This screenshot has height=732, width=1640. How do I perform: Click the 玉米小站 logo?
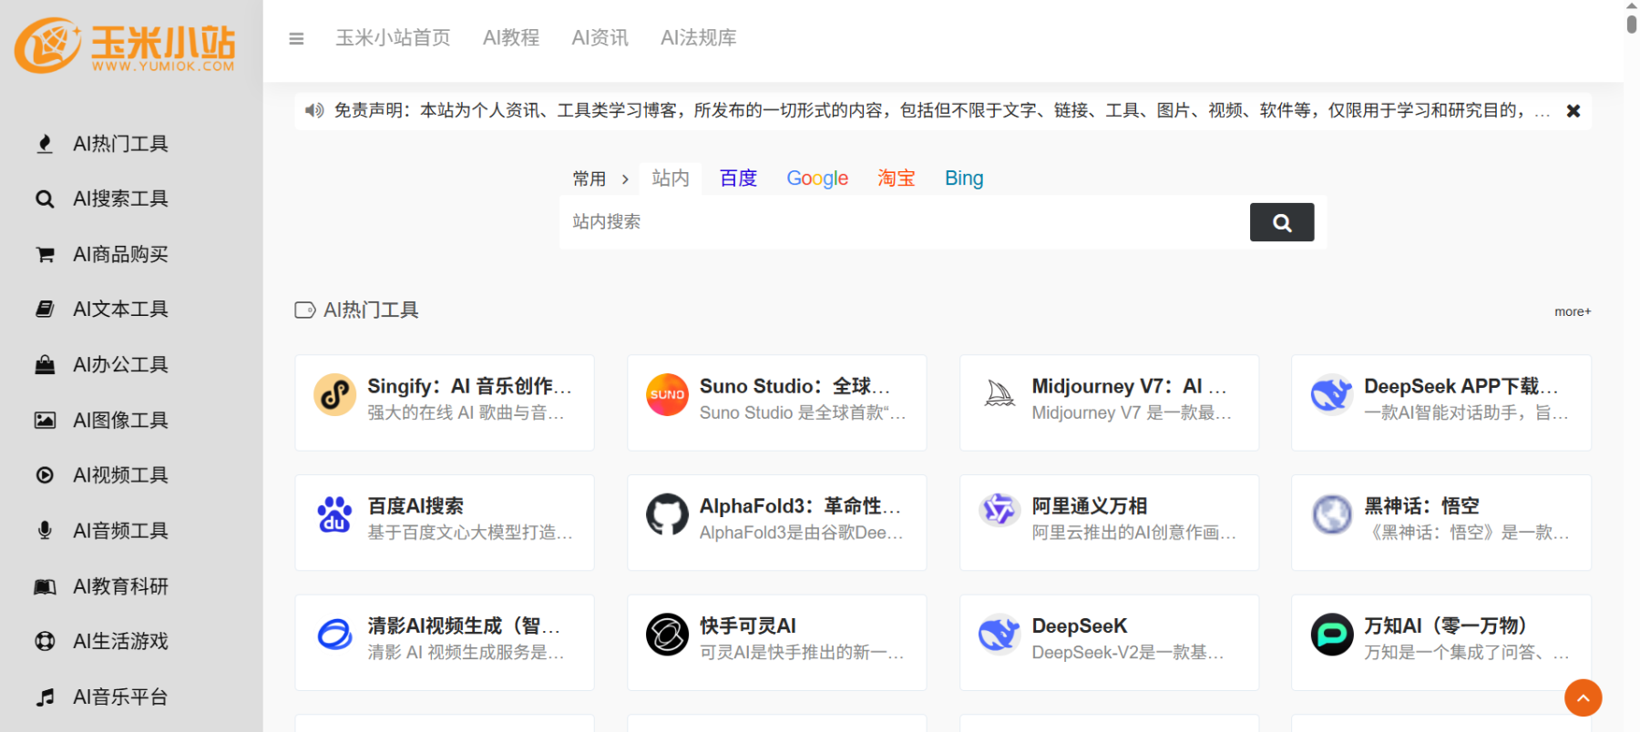[x=125, y=45]
